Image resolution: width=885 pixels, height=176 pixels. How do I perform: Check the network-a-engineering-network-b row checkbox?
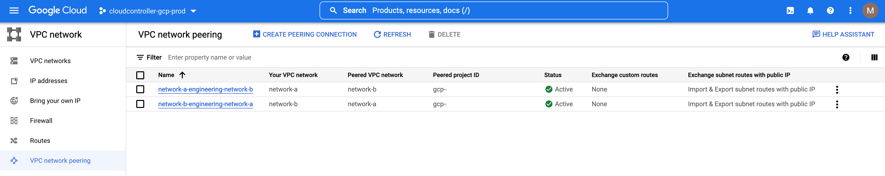tap(140, 89)
